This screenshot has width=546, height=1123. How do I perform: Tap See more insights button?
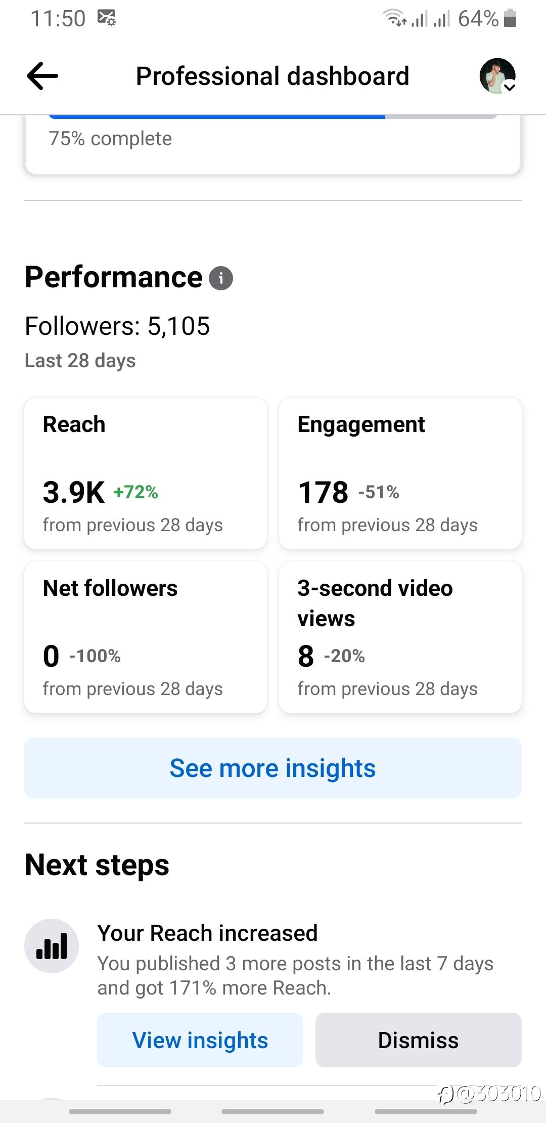click(273, 768)
